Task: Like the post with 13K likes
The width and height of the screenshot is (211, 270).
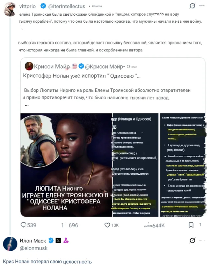Action: (108, 225)
